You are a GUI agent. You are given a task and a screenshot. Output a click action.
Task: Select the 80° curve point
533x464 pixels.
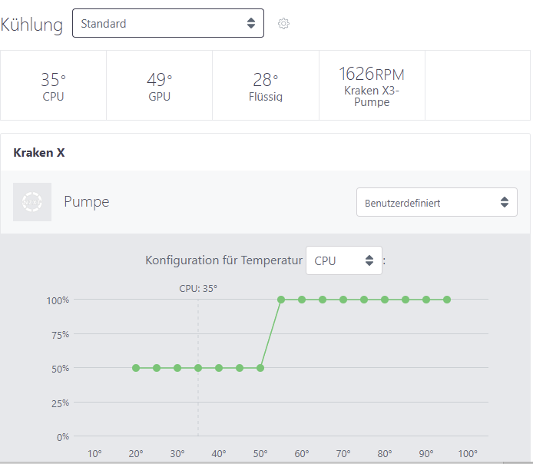coord(385,300)
